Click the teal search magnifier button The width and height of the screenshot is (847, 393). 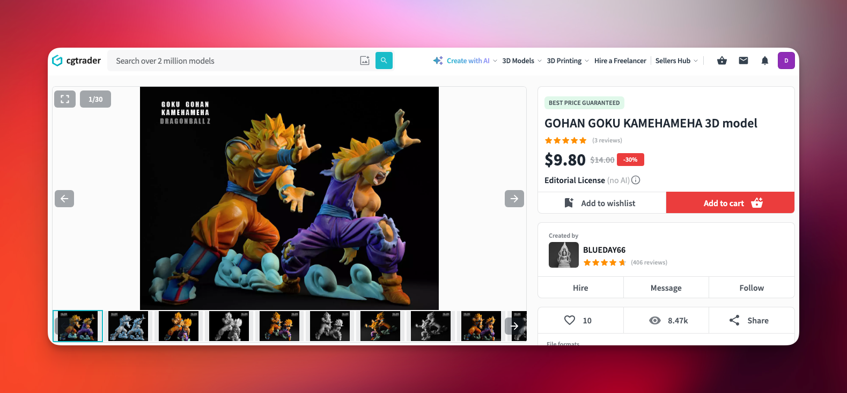(x=384, y=61)
